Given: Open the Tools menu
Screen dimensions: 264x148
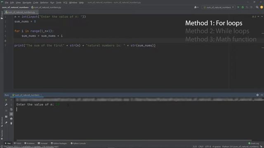Looking at the screenshot, I should [x=59, y=2].
